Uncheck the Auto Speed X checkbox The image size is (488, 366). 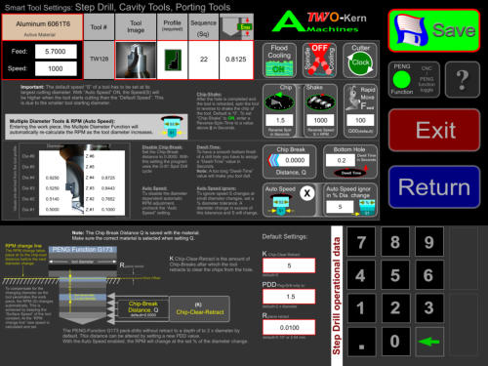click(x=306, y=193)
